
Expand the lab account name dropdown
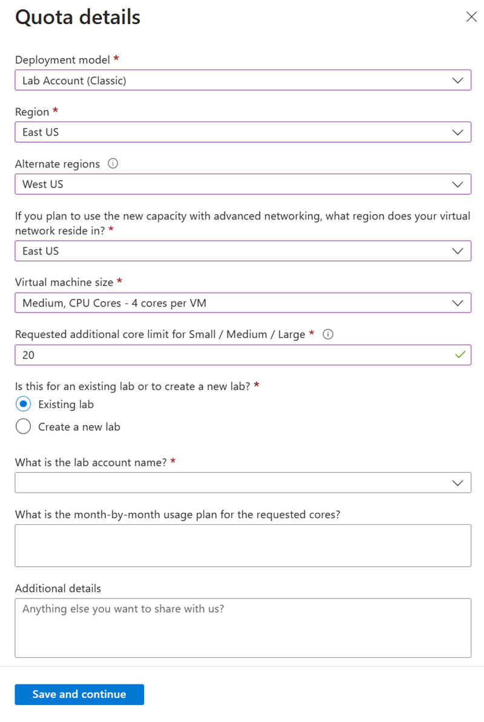point(243,483)
